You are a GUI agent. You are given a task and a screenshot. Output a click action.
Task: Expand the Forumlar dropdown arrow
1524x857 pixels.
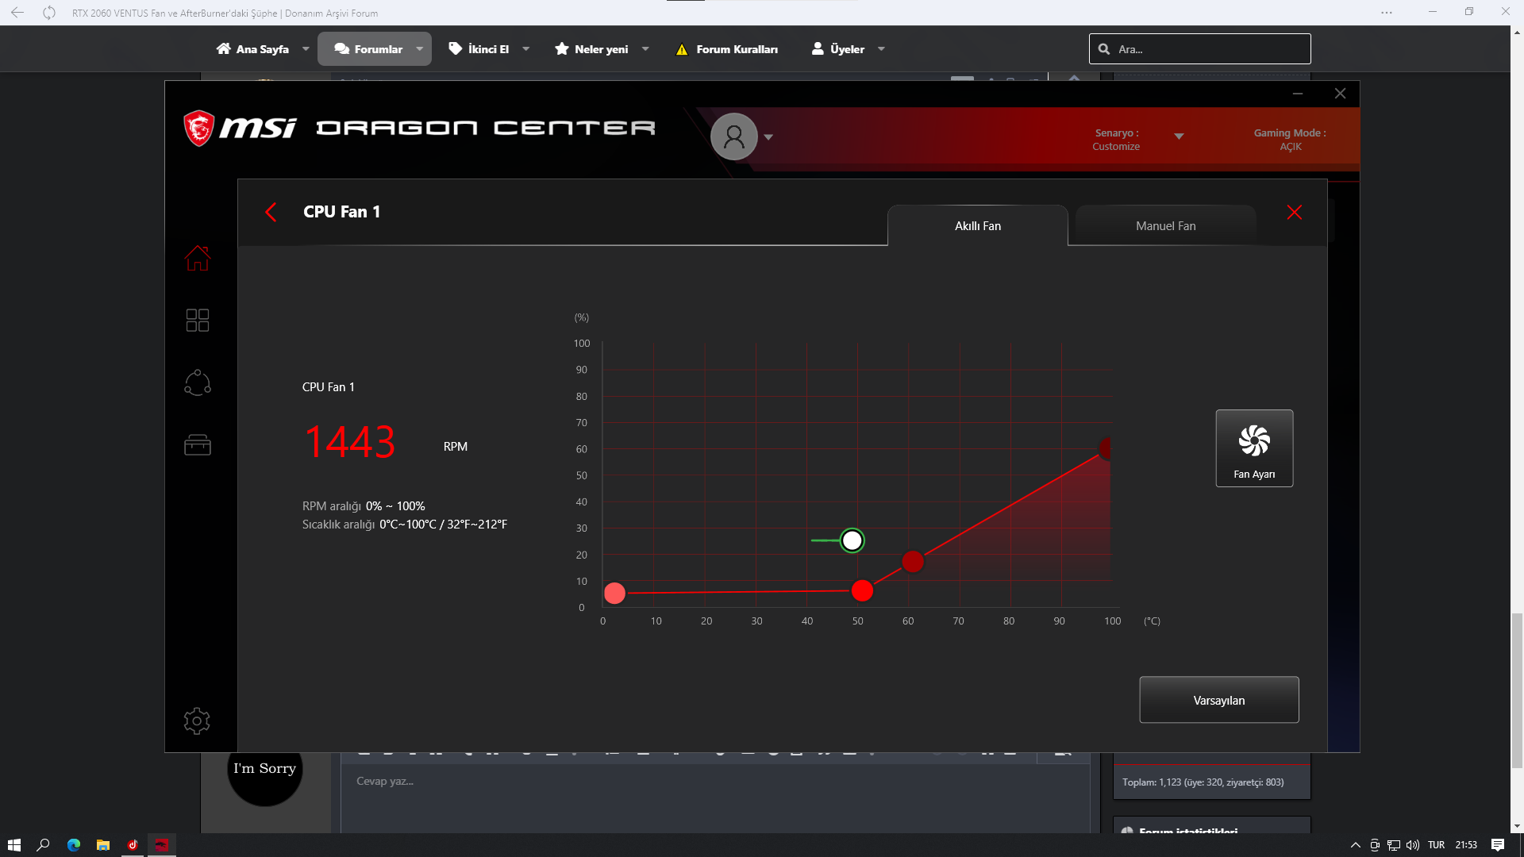click(x=419, y=49)
